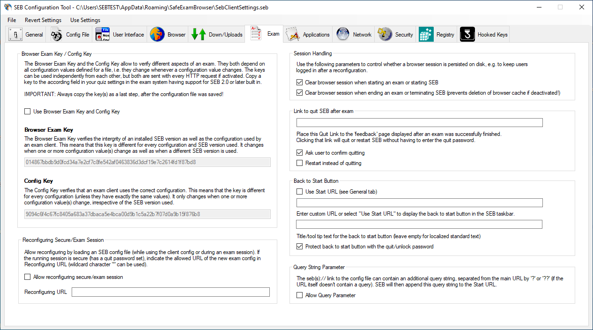Viewport: 593px width, 330px height.
Task: Click the Quit Link text field
Action: click(419, 122)
